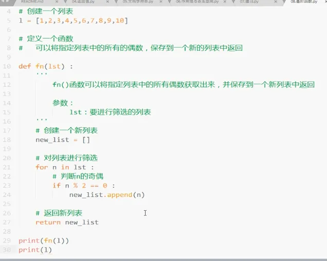Viewport: 327px width, 261px height.
Task: Click the docstring text '参数:'
Action: 63,103
